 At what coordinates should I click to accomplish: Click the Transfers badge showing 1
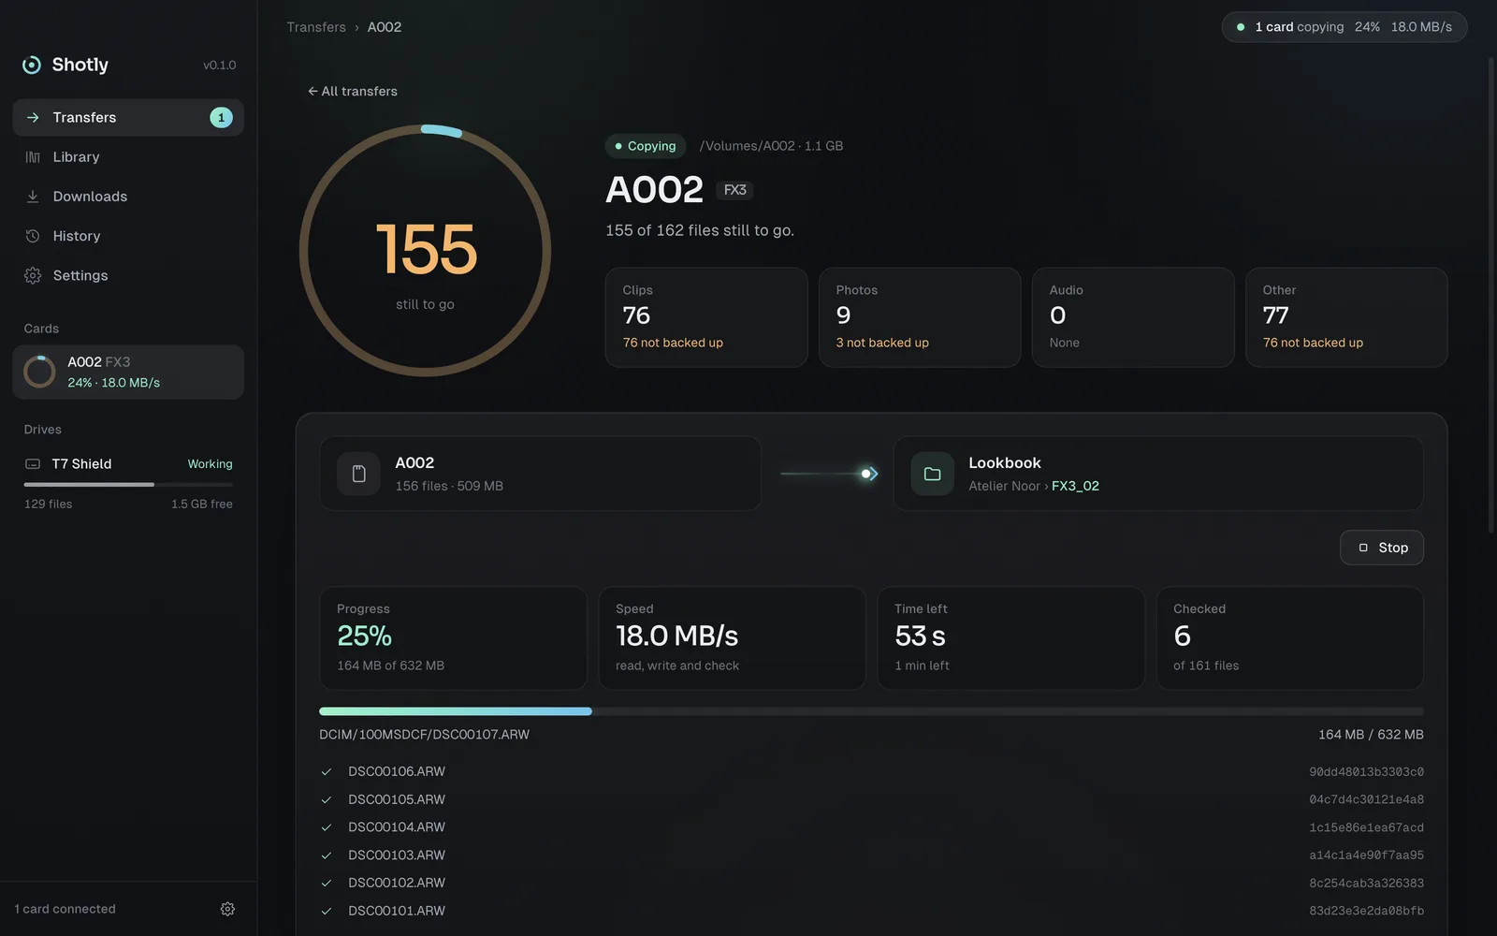click(x=221, y=118)
